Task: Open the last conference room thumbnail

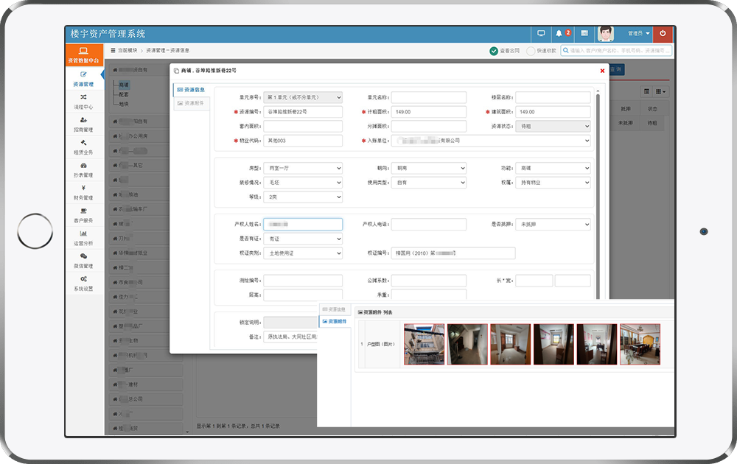Action: (640, 344)
